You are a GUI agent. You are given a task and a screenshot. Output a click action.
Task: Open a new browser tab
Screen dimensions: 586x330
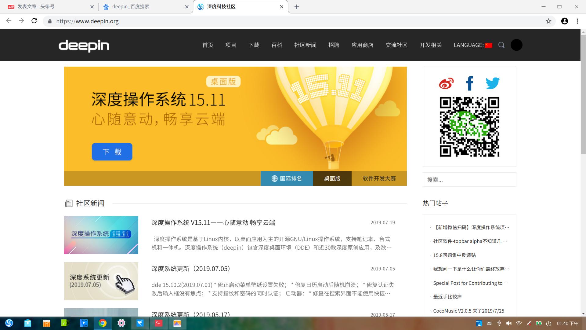pos(297,7)
